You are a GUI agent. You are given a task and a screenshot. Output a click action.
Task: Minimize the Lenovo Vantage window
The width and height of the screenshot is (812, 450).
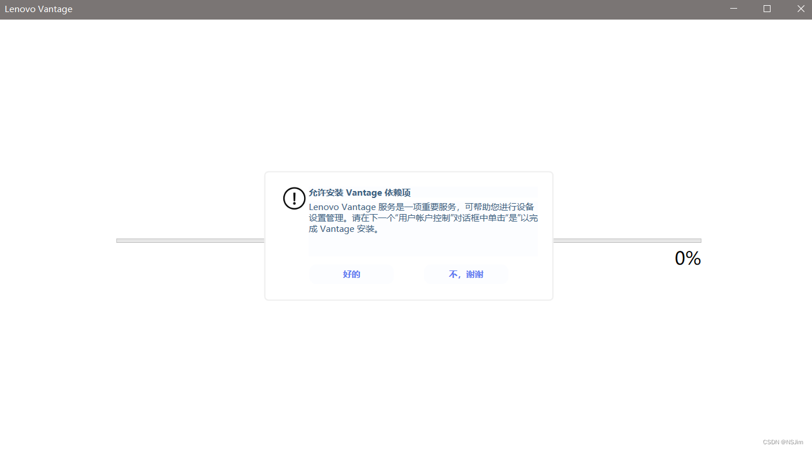(x=733, y=9)
